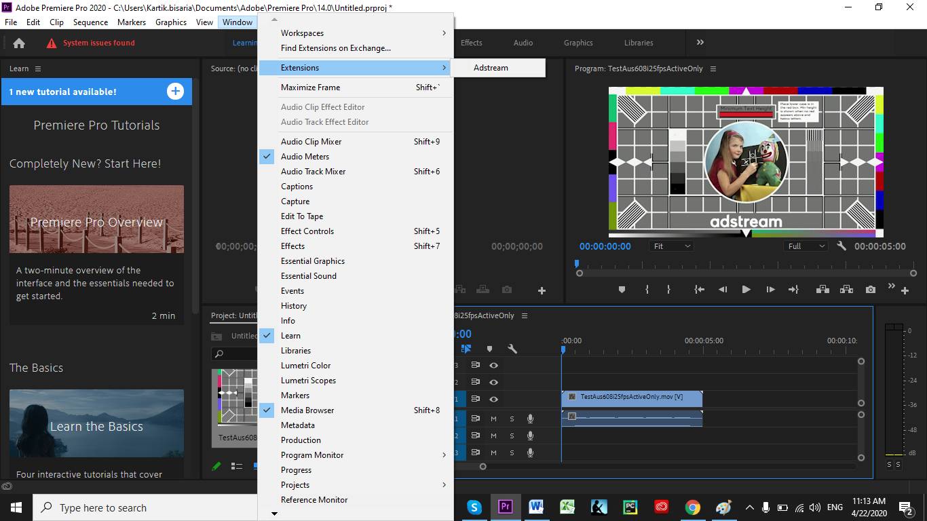Toggle linked selection in timeline
The width and height of the screenshot is (927, 521).
(466, 349)
